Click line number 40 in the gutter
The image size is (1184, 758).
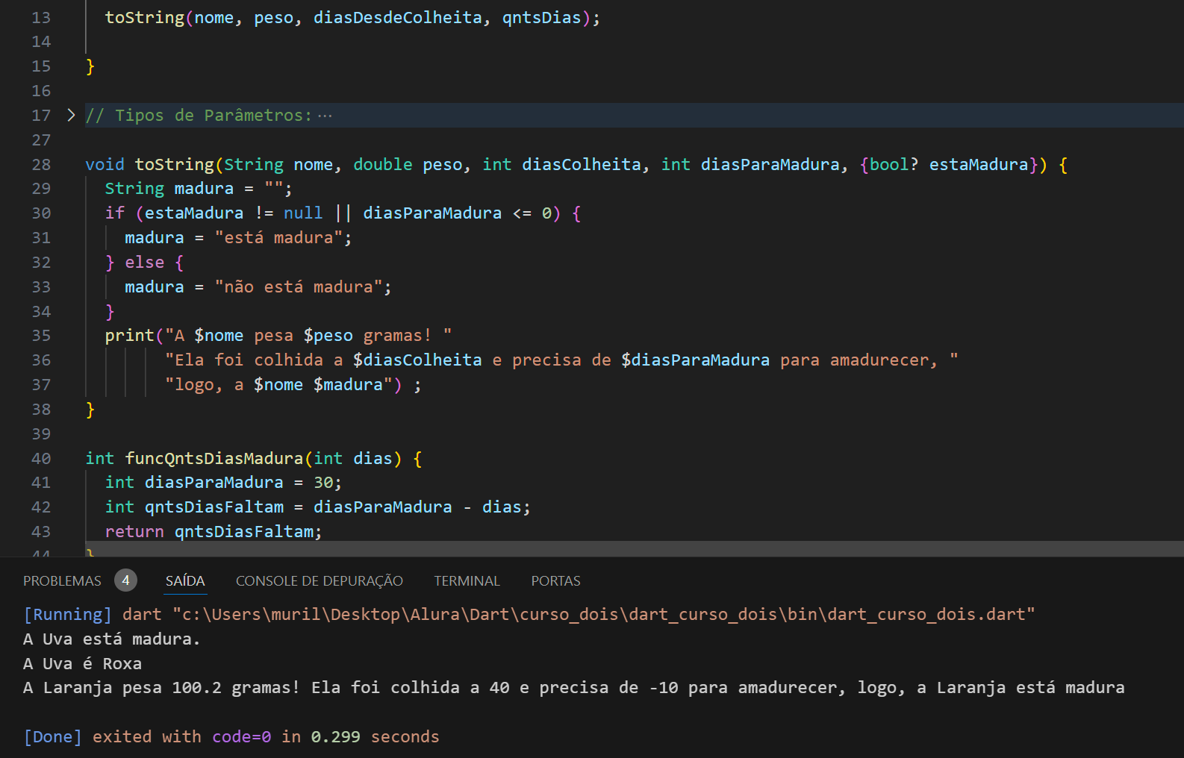tap(41, 458)
